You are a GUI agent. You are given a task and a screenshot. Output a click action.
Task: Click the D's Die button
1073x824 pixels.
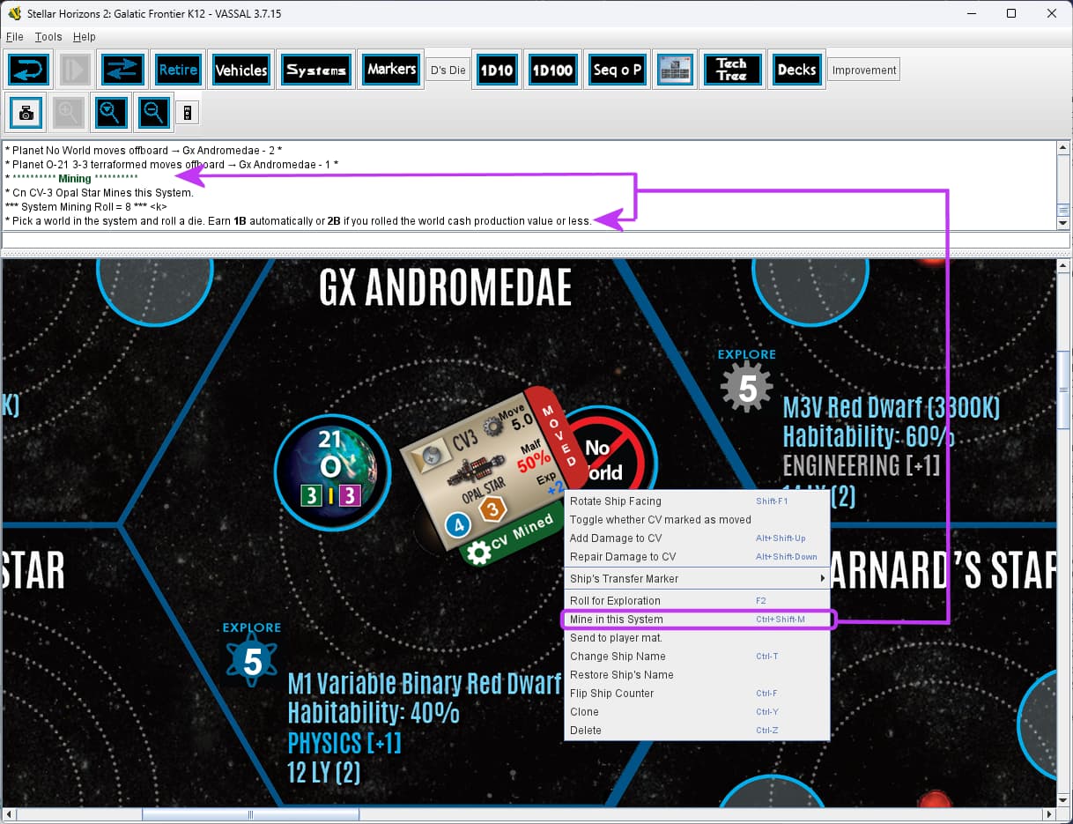coord(448,71)
